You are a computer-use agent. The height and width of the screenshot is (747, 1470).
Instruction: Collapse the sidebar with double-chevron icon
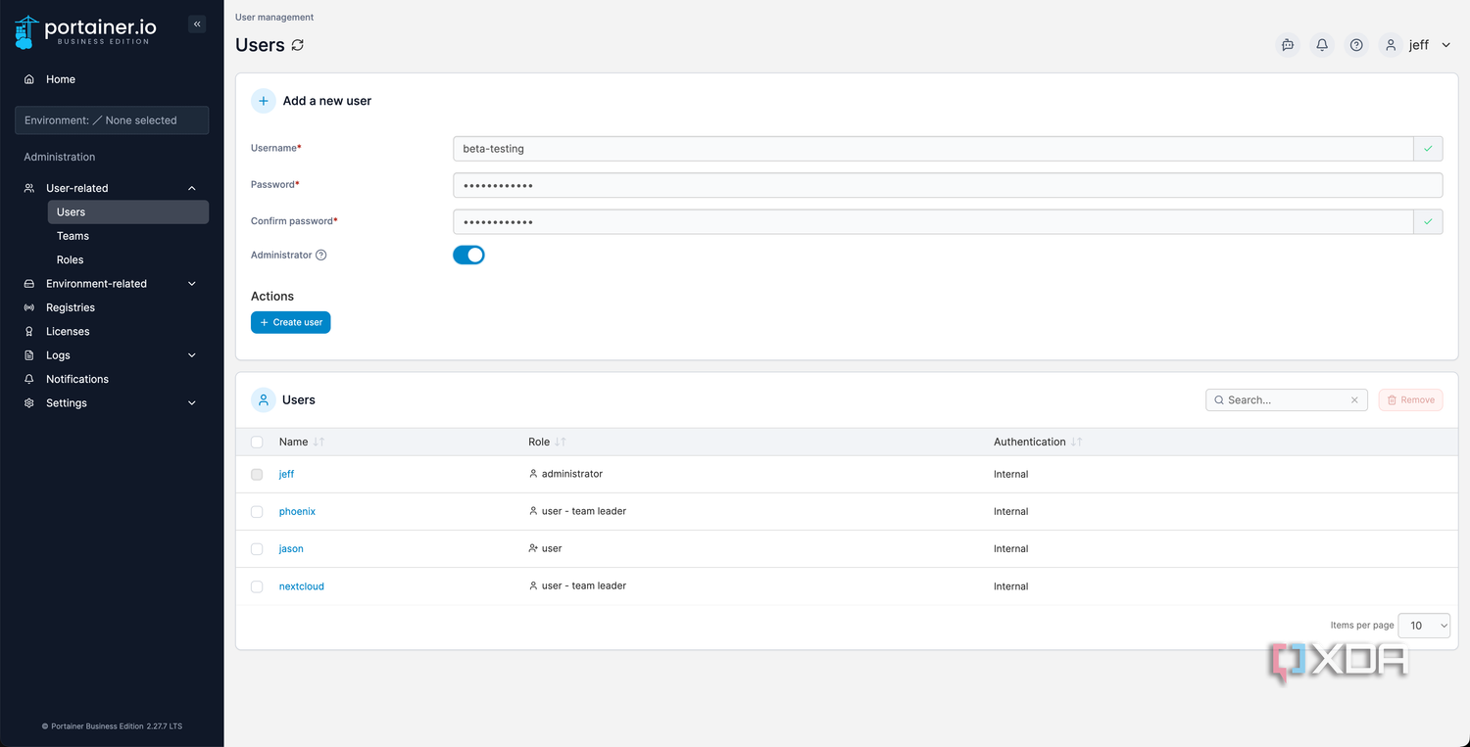[x=197, y=23]
